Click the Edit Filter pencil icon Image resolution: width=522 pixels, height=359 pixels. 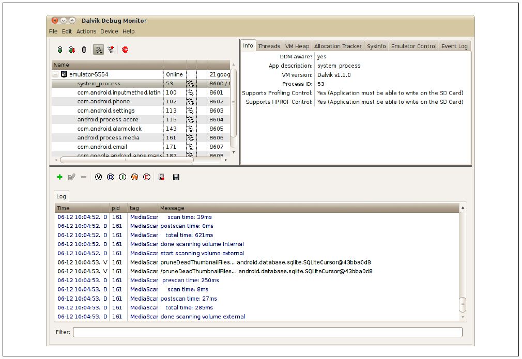click(x=71, y=177)
